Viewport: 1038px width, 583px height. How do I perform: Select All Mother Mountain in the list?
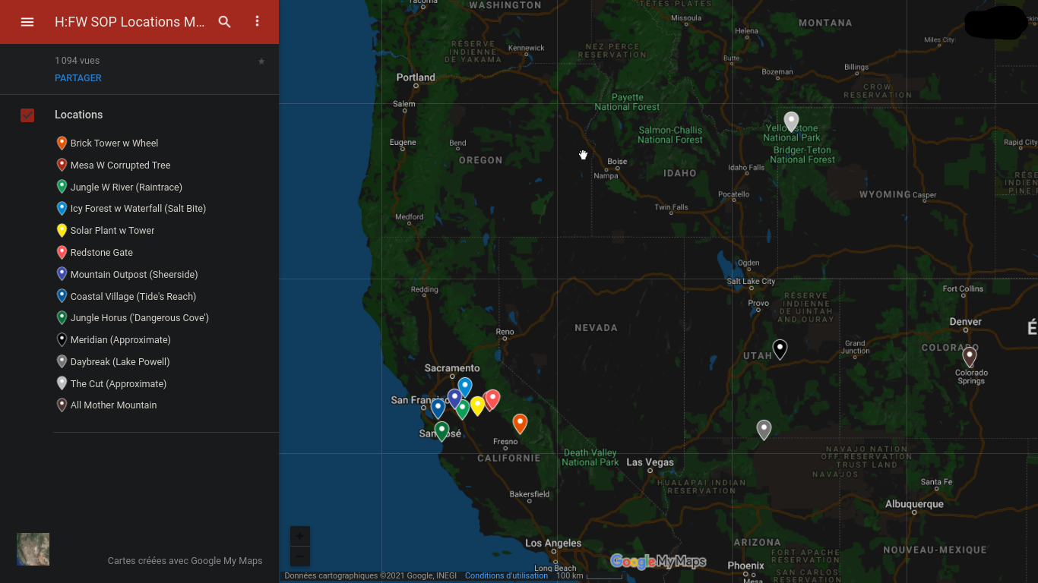pyautogui.click(x=113, y=405)
